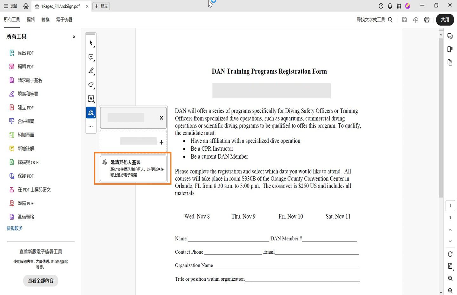457x295 pixels.
Task: Toggle the active sign pen tool
Action: point(91,113)
